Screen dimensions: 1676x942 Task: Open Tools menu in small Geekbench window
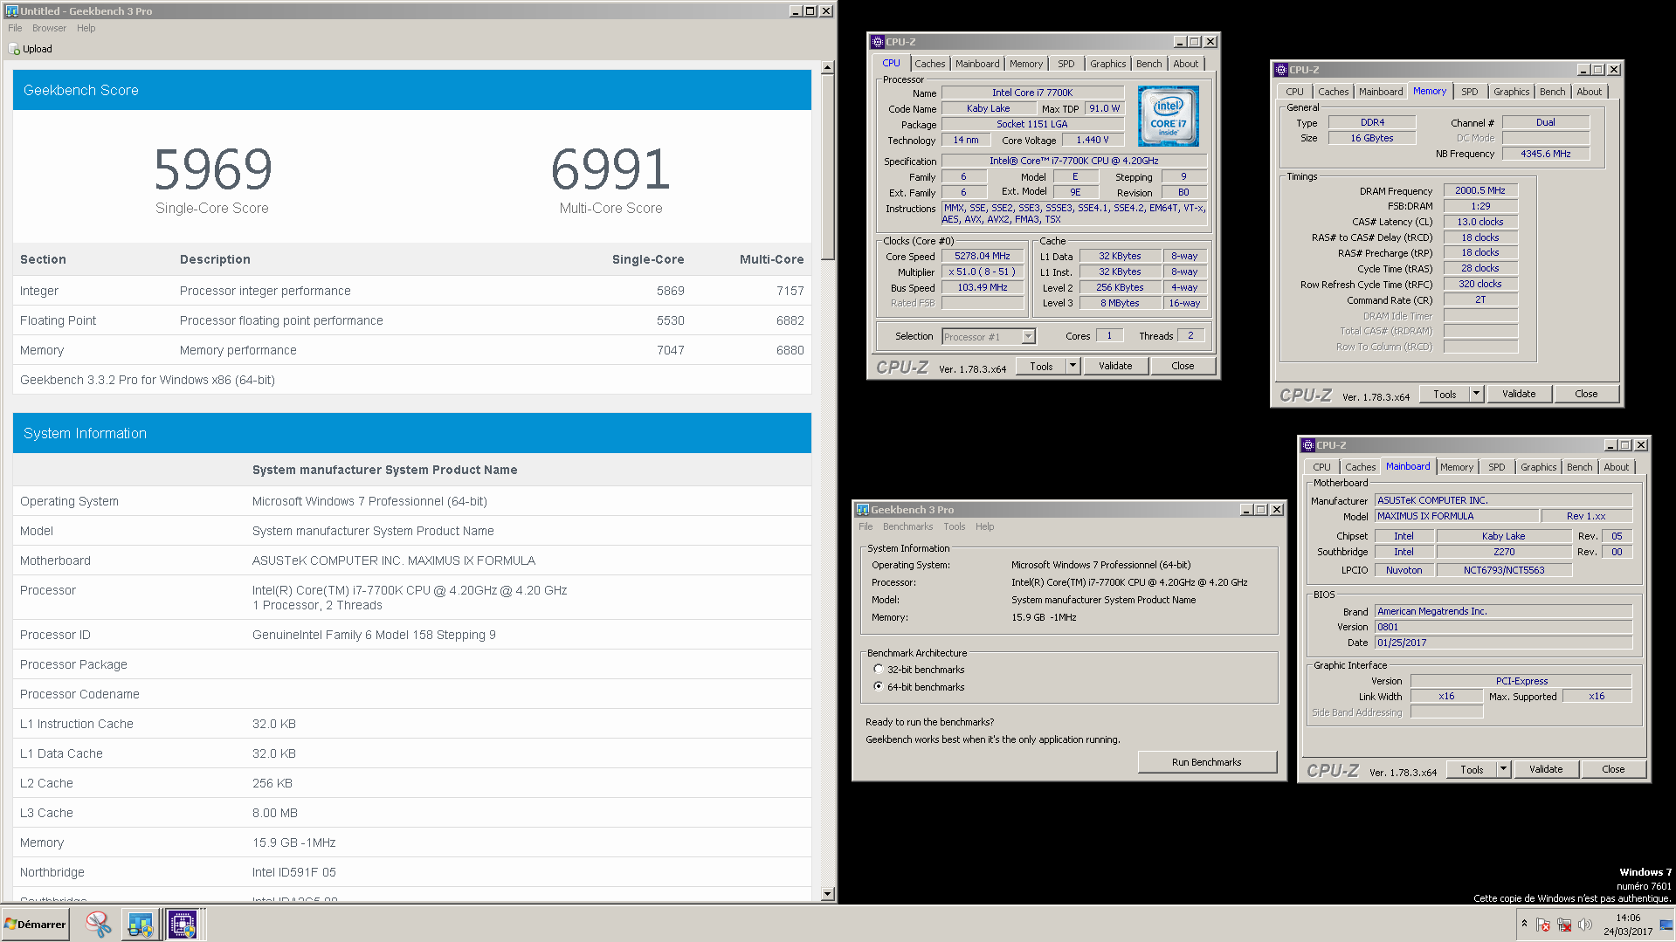[x=955, y=526]
